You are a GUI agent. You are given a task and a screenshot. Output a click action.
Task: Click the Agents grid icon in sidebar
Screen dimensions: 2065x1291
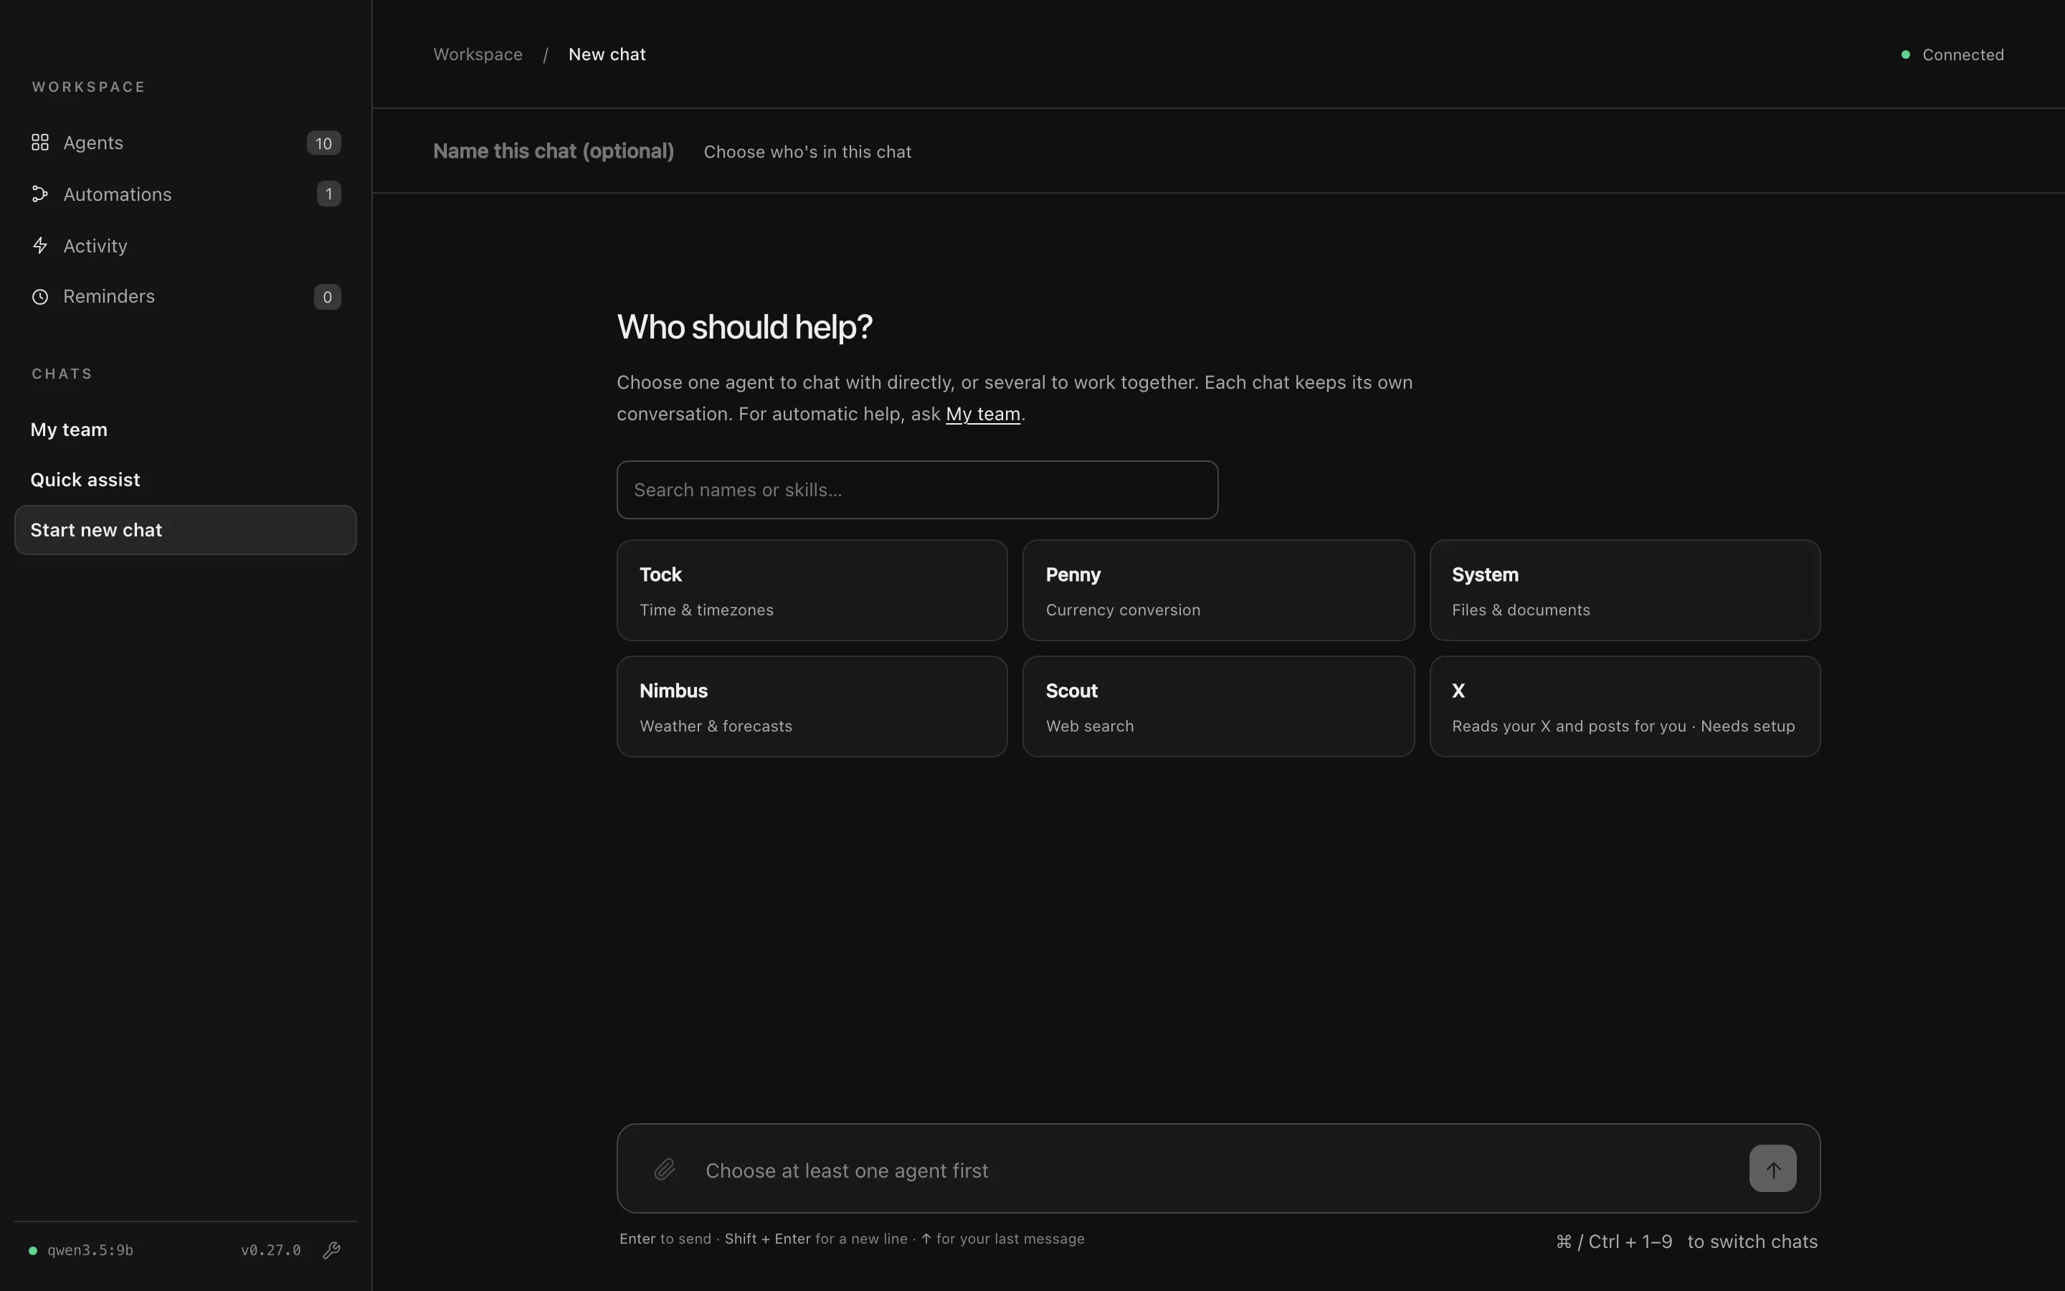click(x=40, y=143)
